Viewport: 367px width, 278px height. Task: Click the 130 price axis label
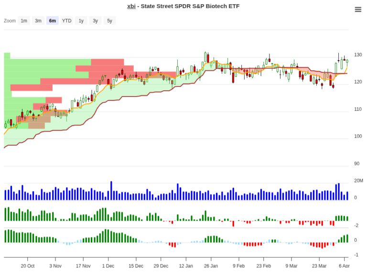pyautogui.click(x=358, y=55)
